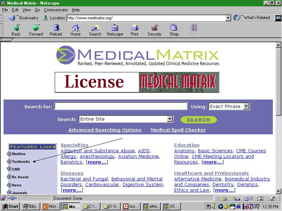Open the Healthcare and Professionals link
The width and height of the screenshot is (282, 211).
pyautogui.click(x=211, y=173)
